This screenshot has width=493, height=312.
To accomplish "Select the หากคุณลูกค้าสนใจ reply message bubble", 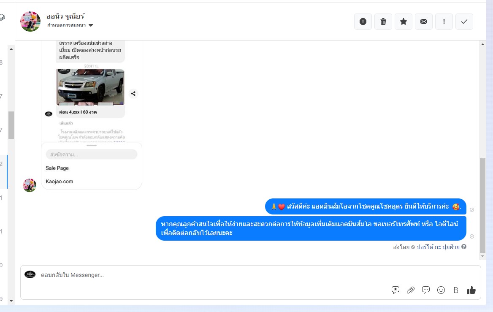I will (x=311, y=228).
